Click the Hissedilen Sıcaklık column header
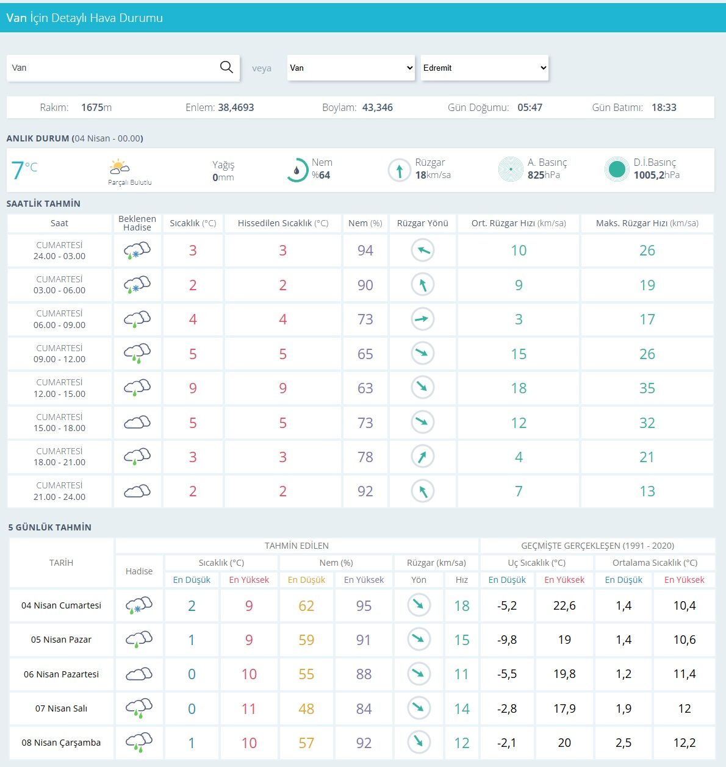Screen dimensions: 726x767 click(x=282, y=223)
